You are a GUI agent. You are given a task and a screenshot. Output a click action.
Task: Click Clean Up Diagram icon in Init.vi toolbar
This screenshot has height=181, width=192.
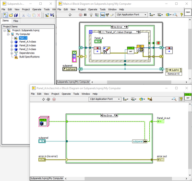[150, 99]
